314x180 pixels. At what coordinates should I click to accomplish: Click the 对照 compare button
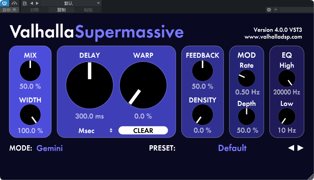[x=34, y=10]
